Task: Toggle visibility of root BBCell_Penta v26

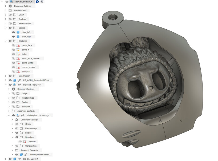Action: click(x=7, y=2)
